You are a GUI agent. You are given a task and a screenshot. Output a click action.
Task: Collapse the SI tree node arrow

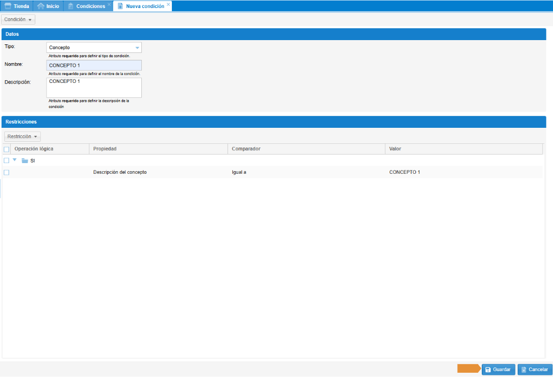[x=15, y=160]
